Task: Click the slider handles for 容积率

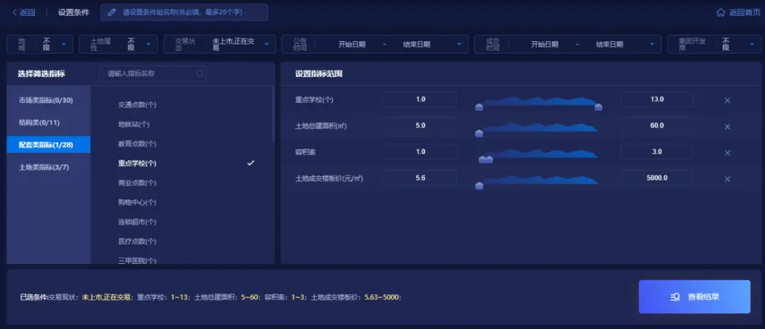Action: 486,159
